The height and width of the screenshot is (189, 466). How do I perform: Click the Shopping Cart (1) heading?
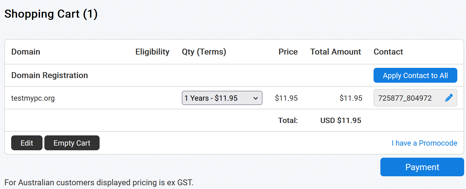(51, 14)
